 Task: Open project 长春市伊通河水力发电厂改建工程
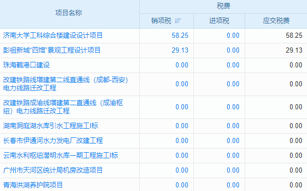click(53, 140)
